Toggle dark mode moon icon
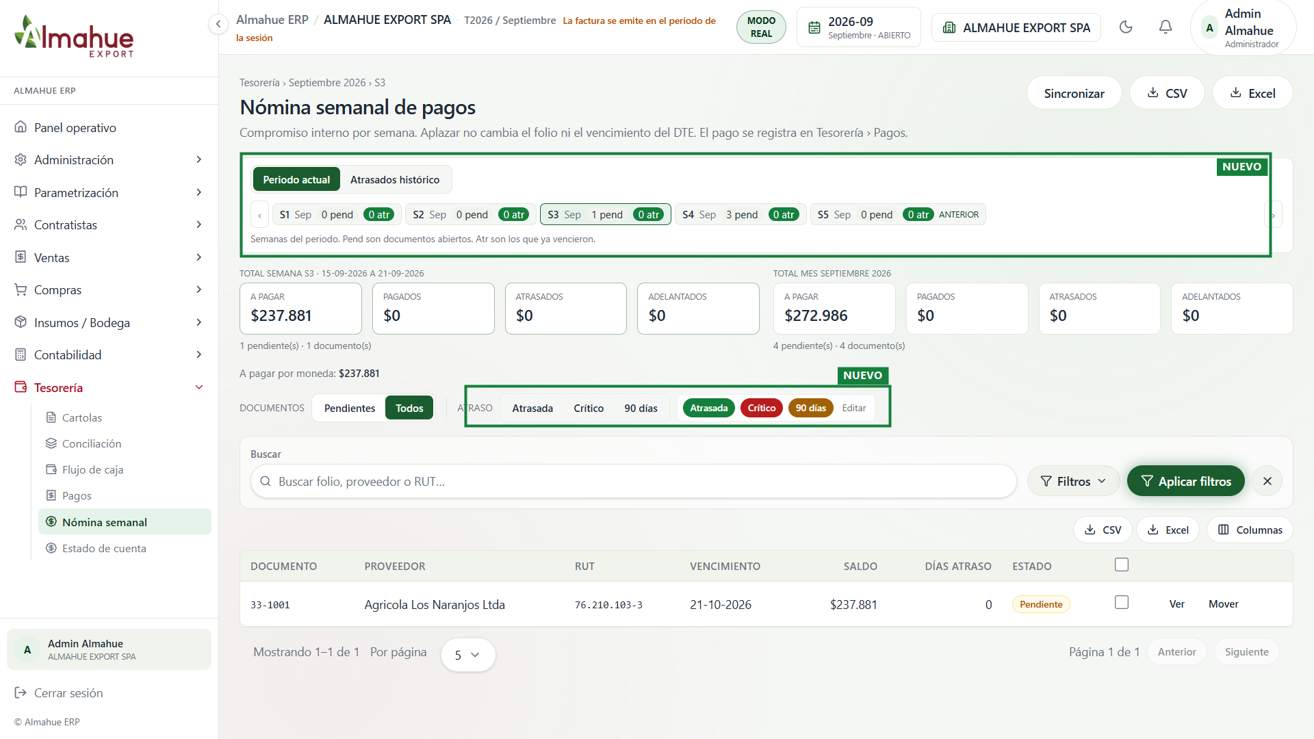Image resolution: width=1314 pixels, height=739 pixels. click(x=1126, y=27)
